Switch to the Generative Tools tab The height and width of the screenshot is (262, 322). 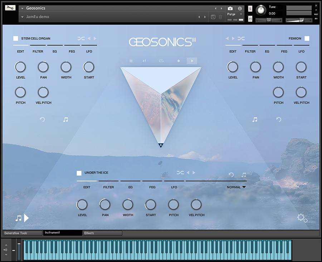point(22,233)
